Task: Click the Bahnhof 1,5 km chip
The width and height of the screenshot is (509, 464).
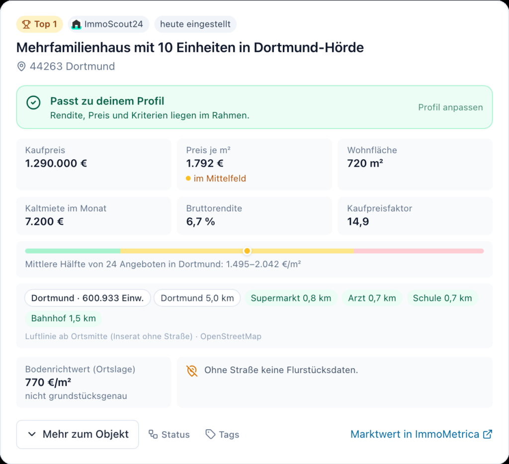Action: point(64,318)
